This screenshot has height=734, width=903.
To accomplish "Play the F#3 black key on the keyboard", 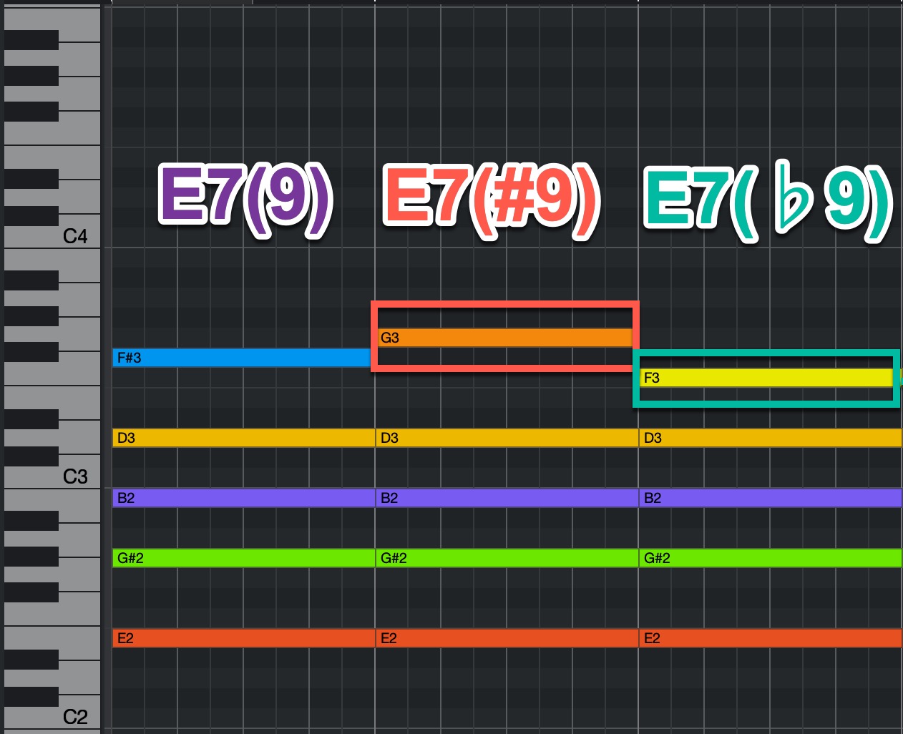I will pos(31,351).
